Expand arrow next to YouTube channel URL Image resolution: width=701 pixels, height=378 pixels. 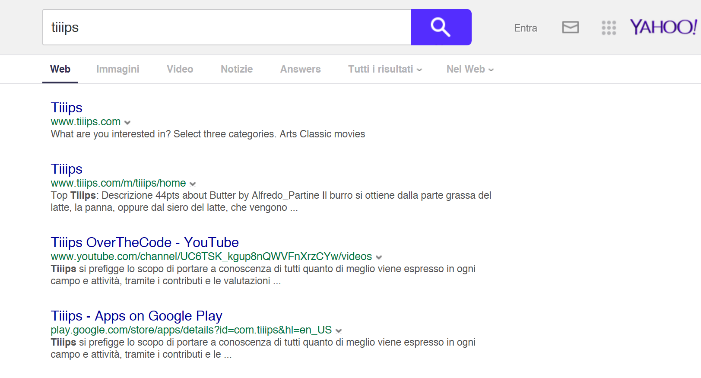pyautogui.click(x=379, y=257)
